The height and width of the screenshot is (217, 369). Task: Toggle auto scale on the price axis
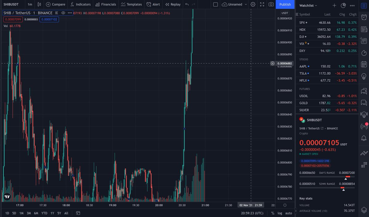click(x=289, y=213)
